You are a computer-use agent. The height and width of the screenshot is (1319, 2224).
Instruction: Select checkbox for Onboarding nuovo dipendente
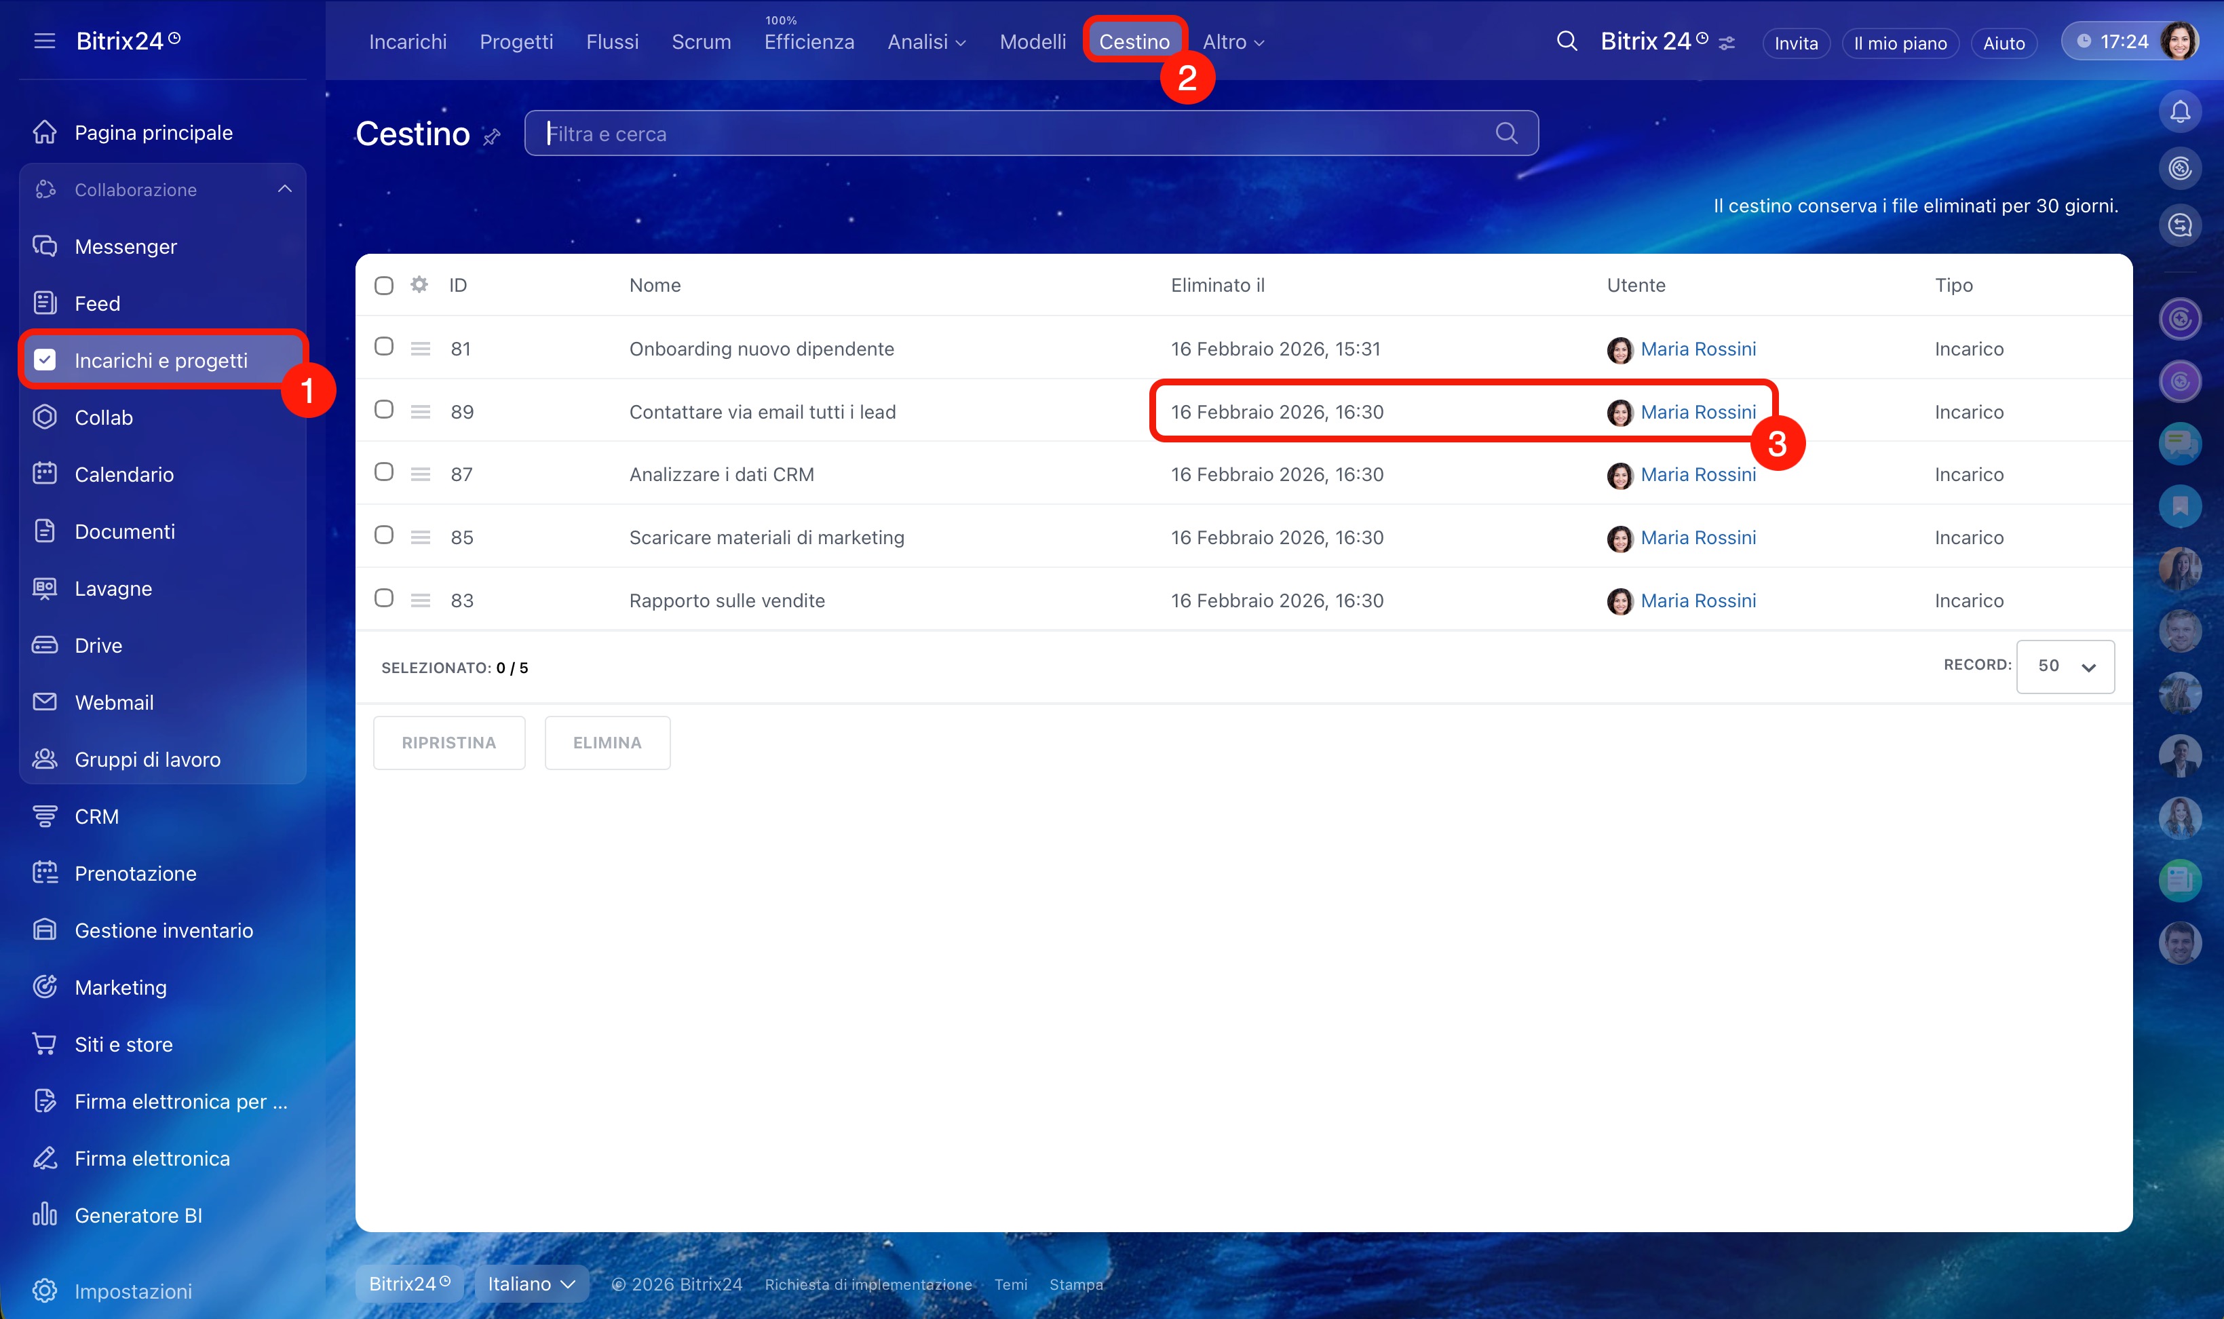pyautogui.click(x=384, y=347)
